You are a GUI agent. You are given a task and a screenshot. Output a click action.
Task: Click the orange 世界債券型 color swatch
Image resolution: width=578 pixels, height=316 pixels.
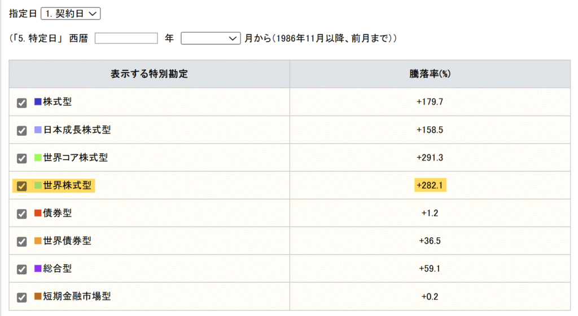pyautogui.click(x=38, y=241)
